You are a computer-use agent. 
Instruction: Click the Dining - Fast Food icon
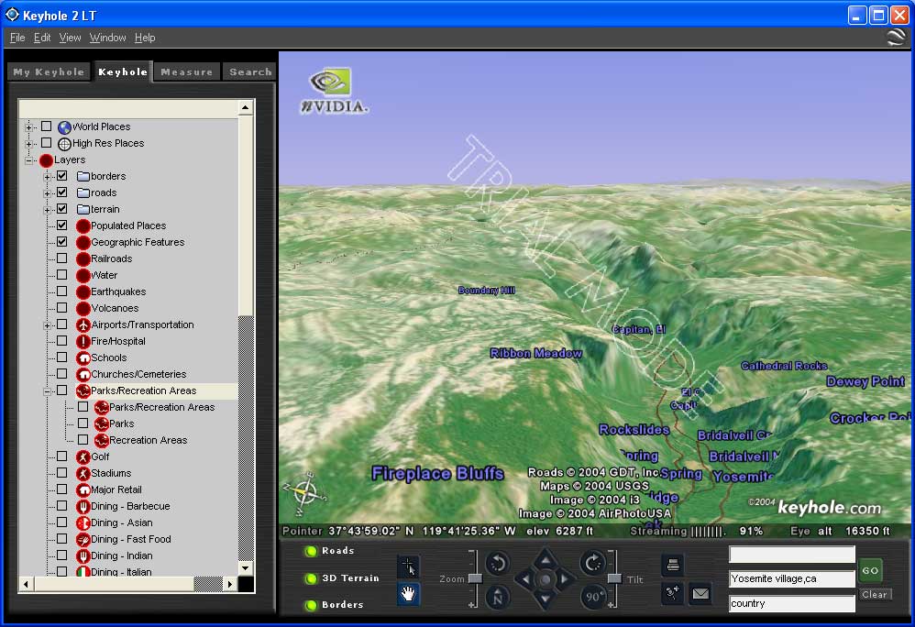(x=83, y=540)
